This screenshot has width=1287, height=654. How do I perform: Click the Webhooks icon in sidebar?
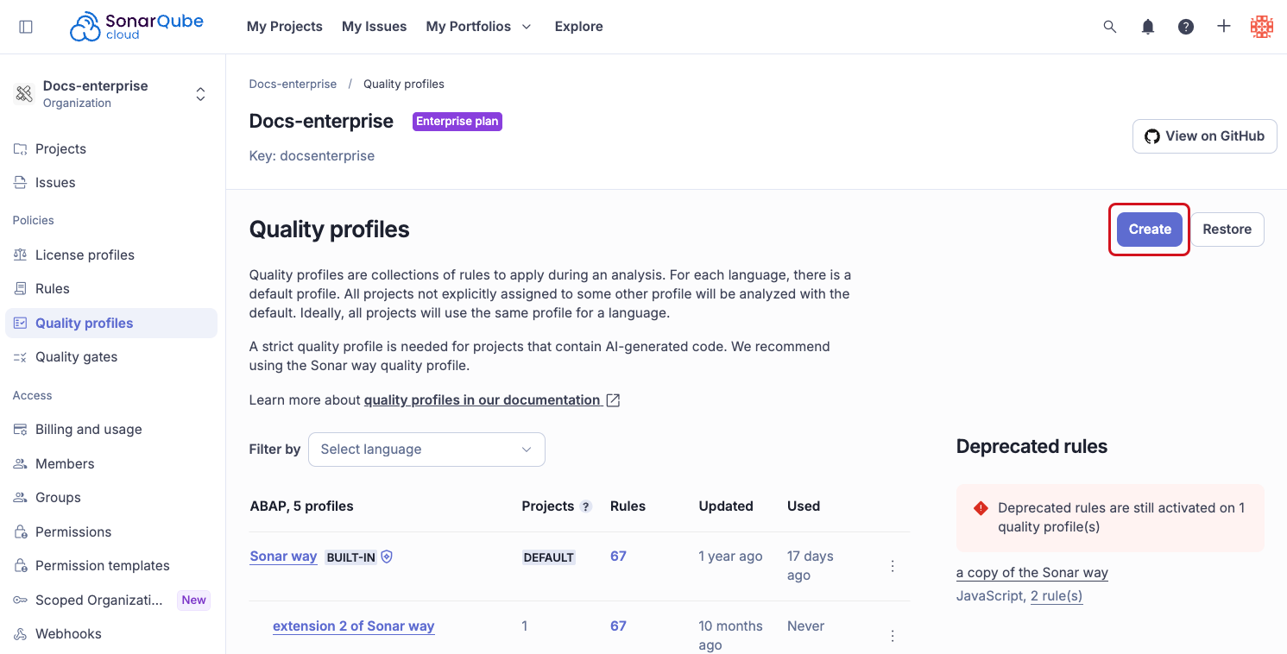point(21,634)
